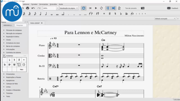Toggle the metronome icon
Screen dimensions: 180x101
(119, 8)
